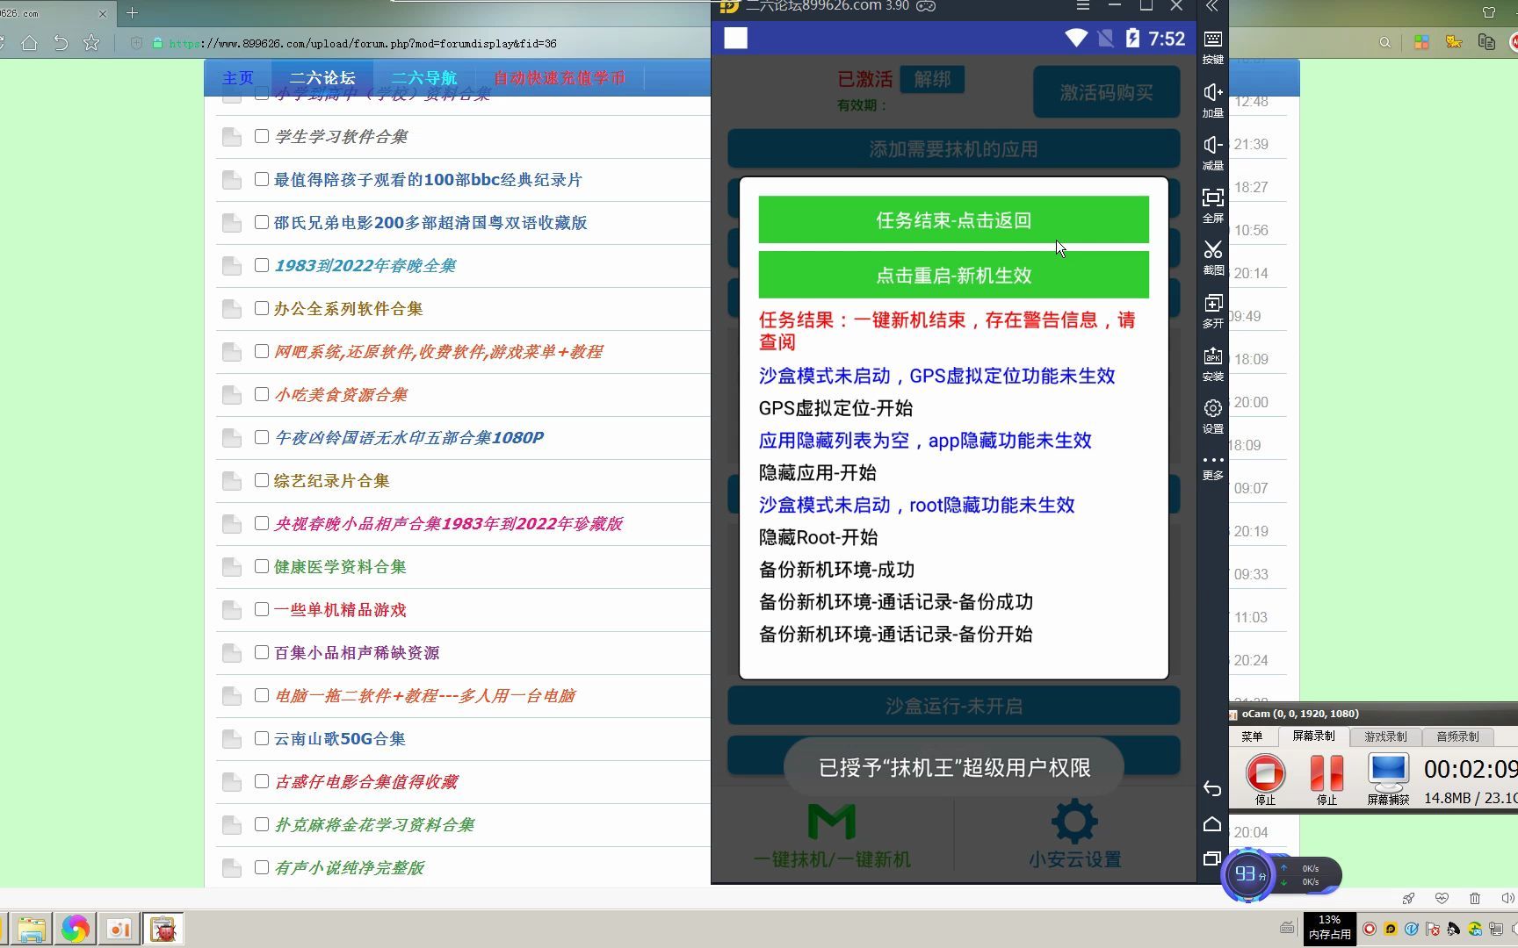
Task: Open the 二六导航 nav tab
Action: (x=424, y=78)
